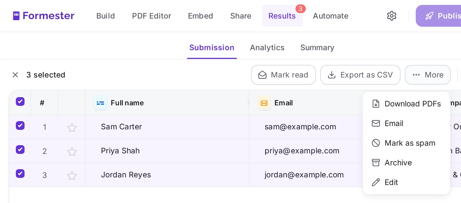Open the PDF Editor tab
Viewport: 461px width, 203px height.
click(x=152, y=16)
